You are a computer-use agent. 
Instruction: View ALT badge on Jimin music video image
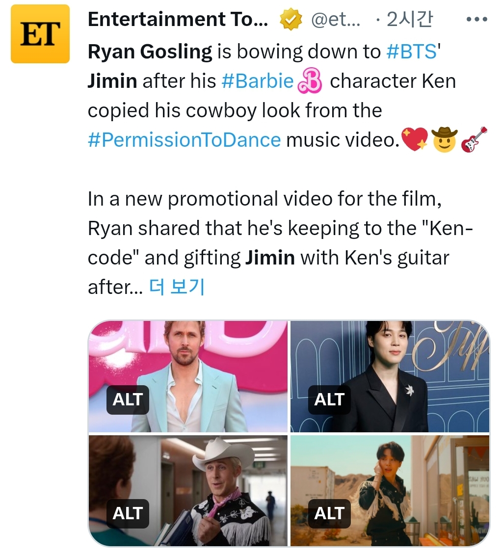click(329, 513)
